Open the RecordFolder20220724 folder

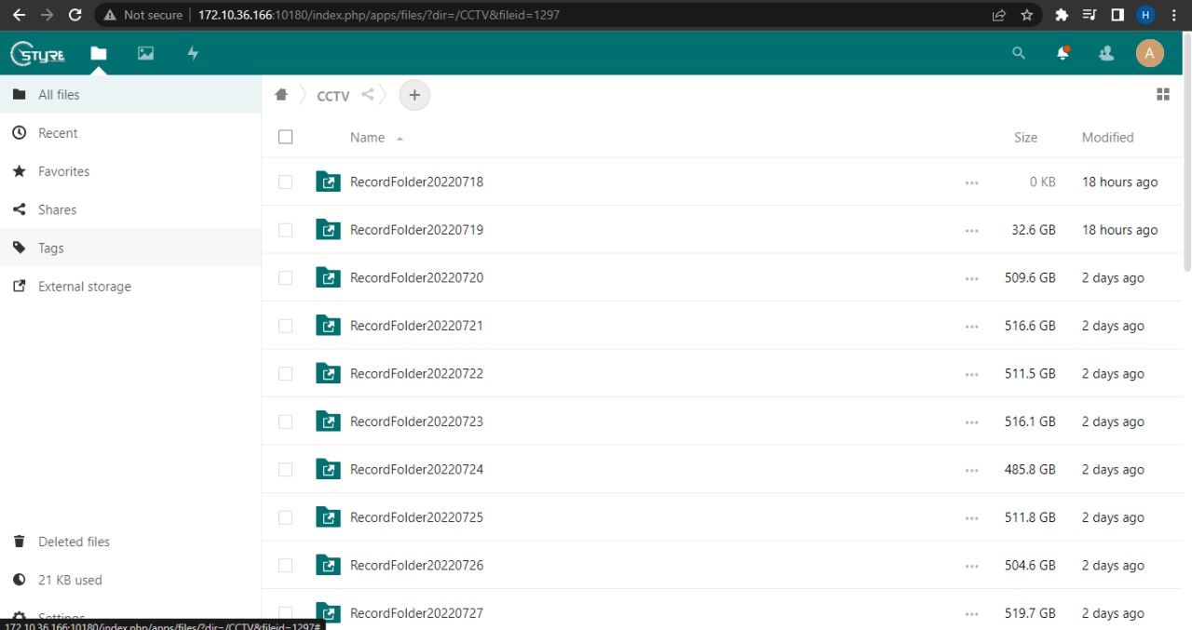click(x=416, y=470)
